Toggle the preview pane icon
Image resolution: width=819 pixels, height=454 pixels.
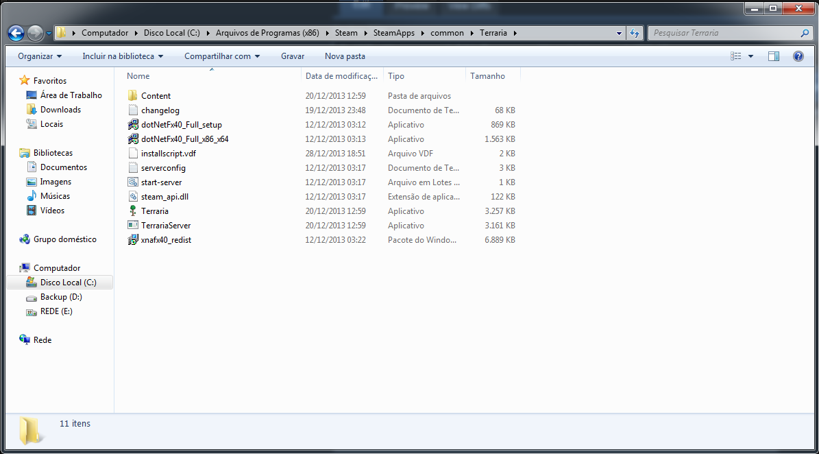tap(774, 56)
